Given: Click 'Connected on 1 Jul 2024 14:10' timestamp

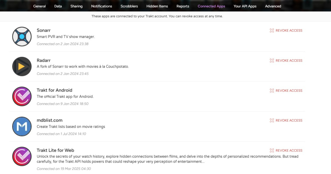Looking at the screenshot, I should click(62, 134).
